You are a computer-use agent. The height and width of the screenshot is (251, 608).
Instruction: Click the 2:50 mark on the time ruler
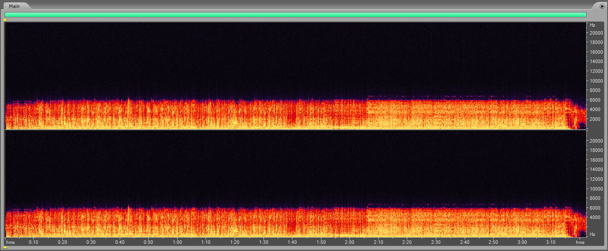(493, 243)
